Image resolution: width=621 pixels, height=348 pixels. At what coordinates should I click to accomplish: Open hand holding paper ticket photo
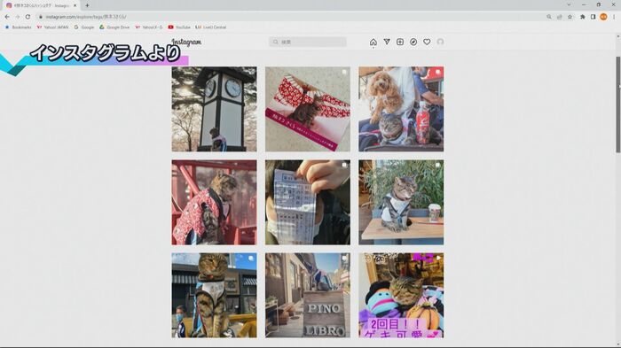coord(308,203)
